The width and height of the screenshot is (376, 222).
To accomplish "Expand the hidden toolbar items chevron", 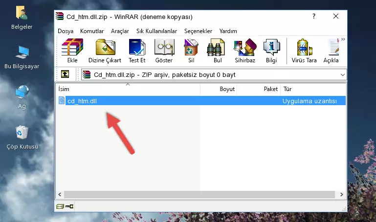I will coord(343,39).
